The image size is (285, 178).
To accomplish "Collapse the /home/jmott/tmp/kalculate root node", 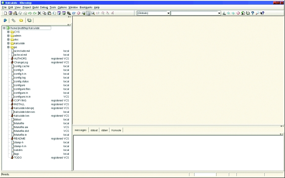I will [x=4, y=28].
